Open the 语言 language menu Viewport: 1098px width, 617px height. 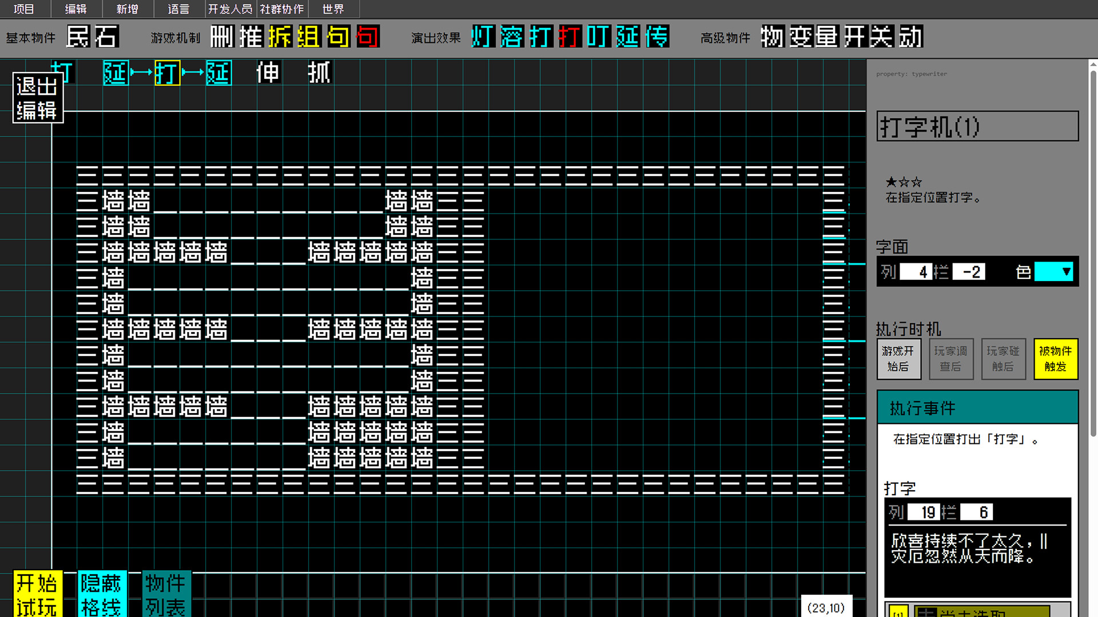tap(178, 9)
